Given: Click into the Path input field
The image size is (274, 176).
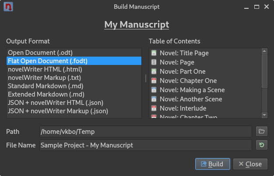Looking at the screenshot, I should coord(146,131).
